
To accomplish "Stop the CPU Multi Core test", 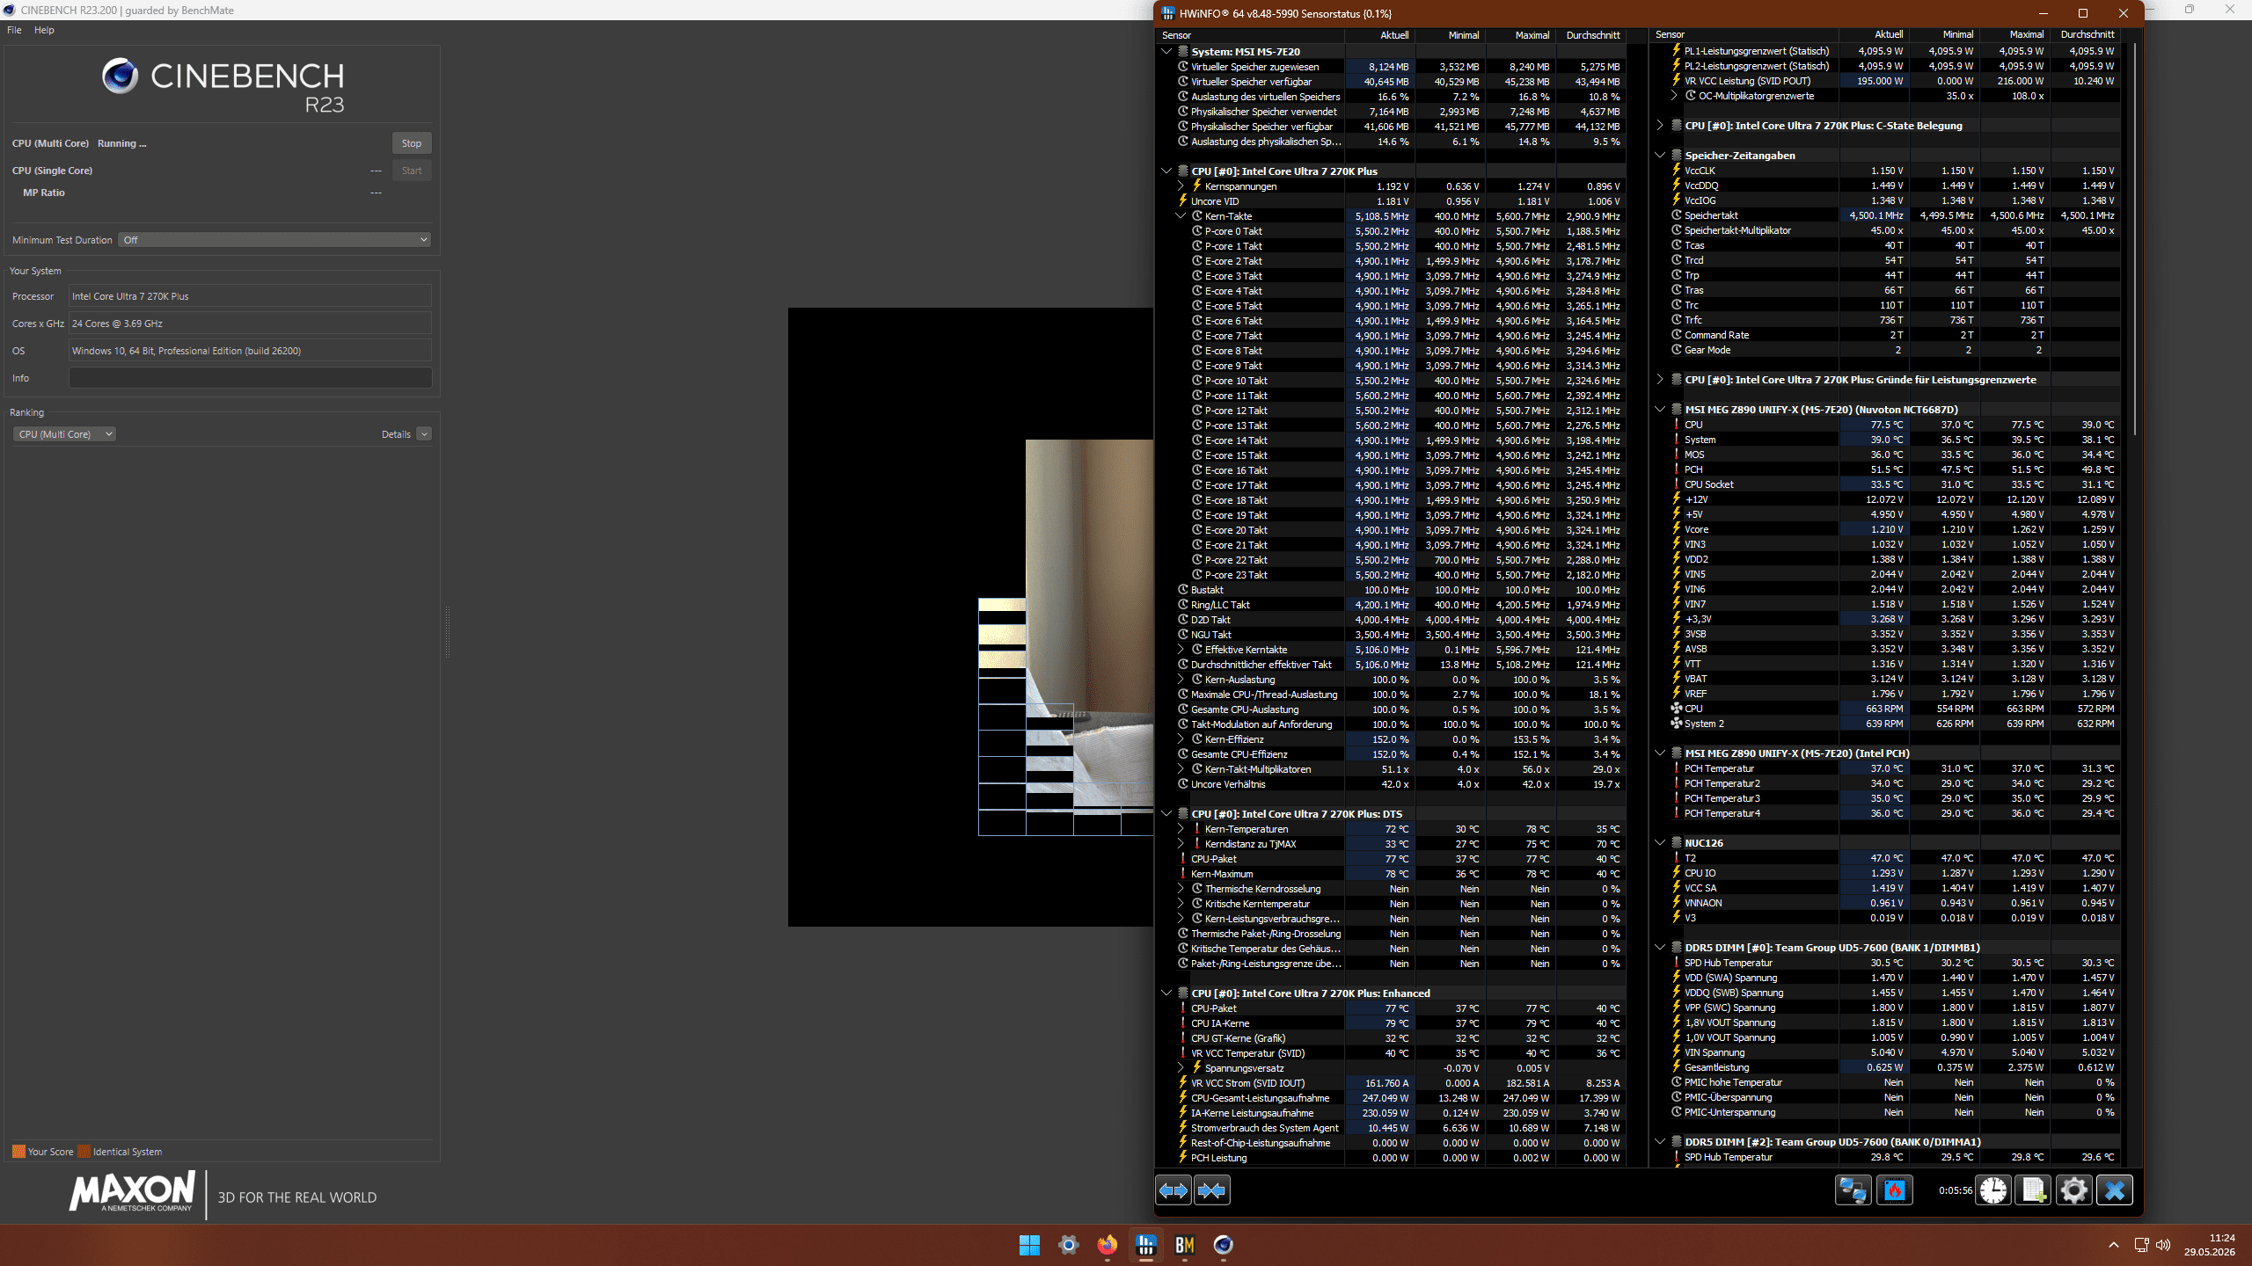I will [412, 143].
